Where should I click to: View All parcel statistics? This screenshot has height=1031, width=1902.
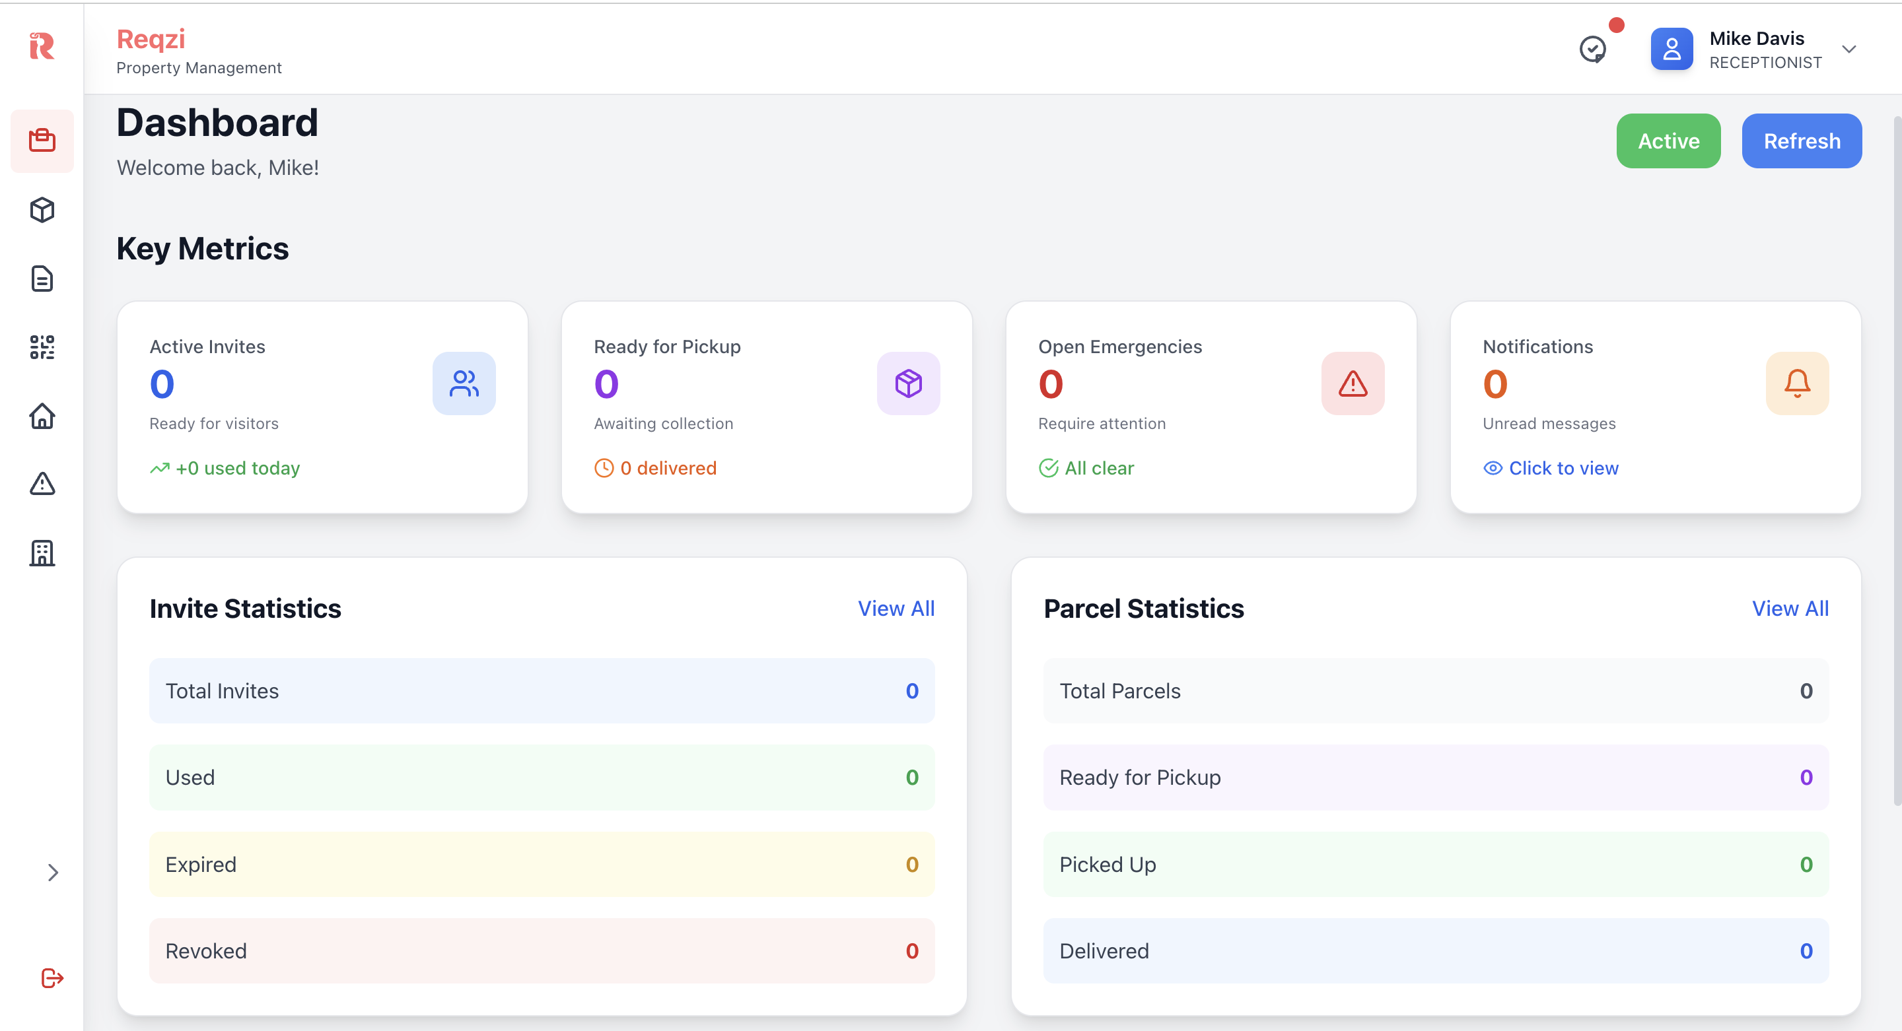coord(1790,608)
